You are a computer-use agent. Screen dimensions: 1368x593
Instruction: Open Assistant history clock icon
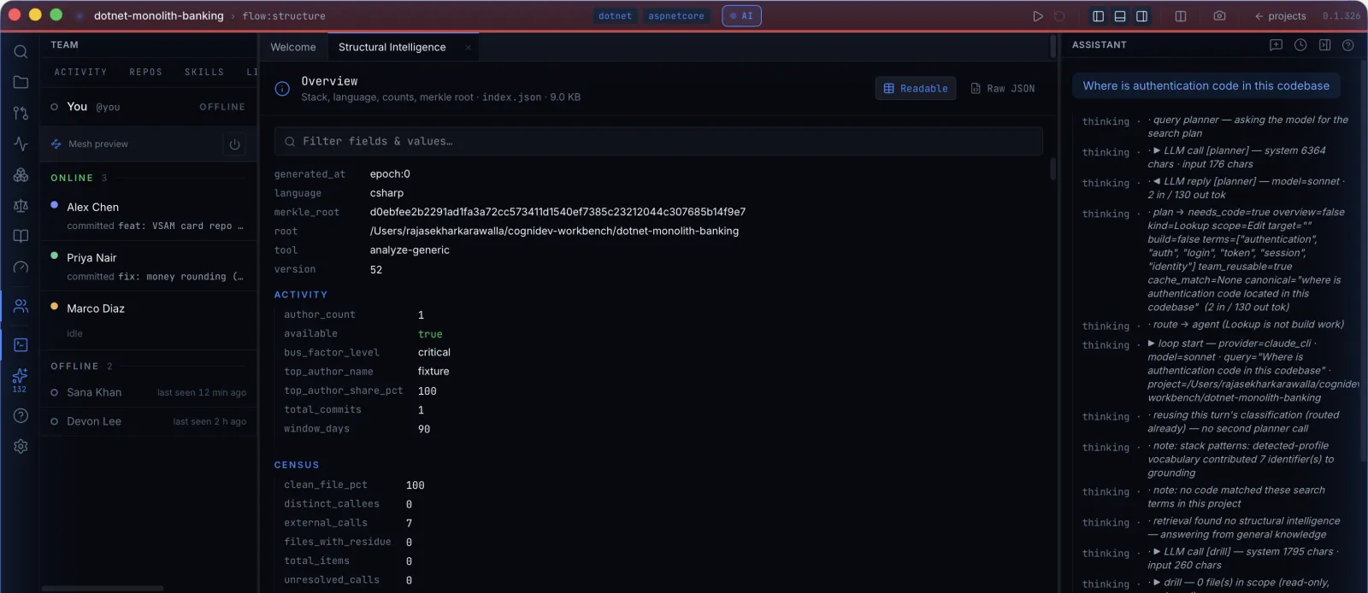coord(1300,45)
